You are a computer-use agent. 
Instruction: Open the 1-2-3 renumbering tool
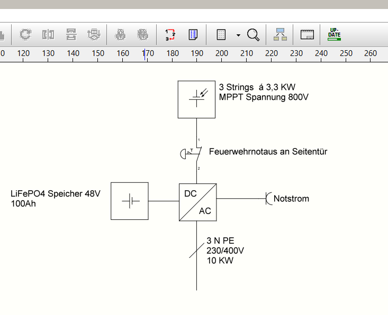coord(170,34)
